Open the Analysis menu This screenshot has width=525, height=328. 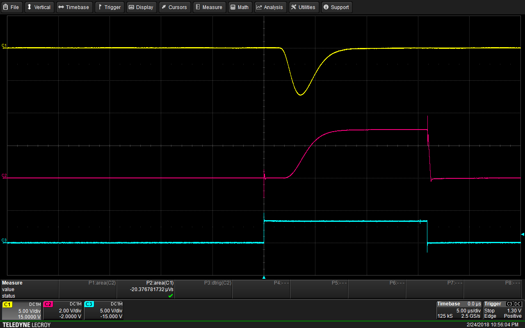[270, 7]
